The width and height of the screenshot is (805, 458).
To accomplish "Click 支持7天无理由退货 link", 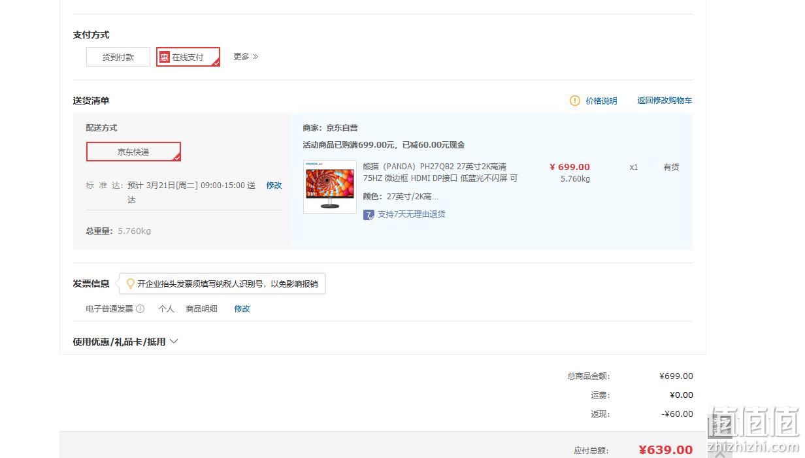I will coord(412,214).
